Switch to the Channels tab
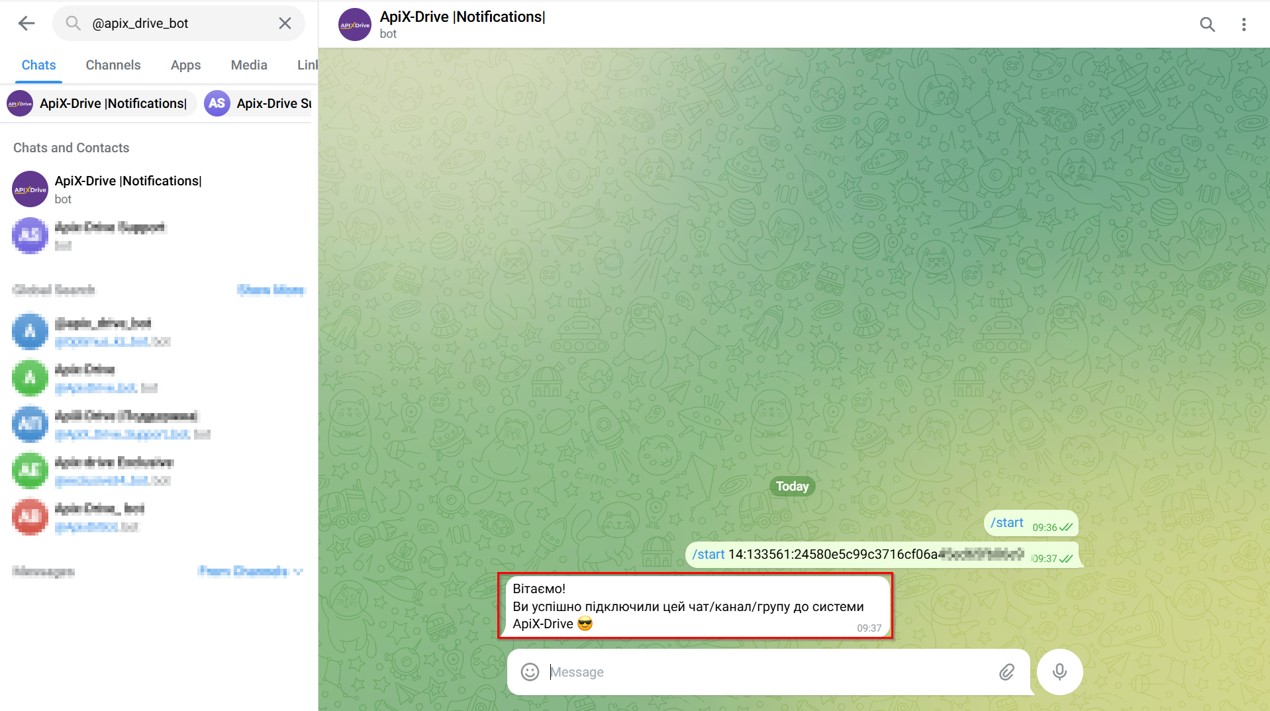The height and width of the screenshot is (711, 1270). (113, 65)
